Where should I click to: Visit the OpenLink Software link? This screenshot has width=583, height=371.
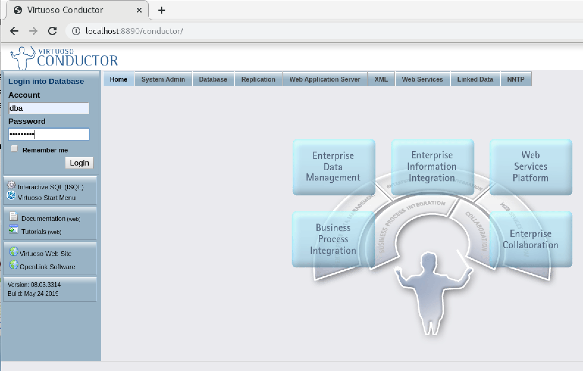47,267
